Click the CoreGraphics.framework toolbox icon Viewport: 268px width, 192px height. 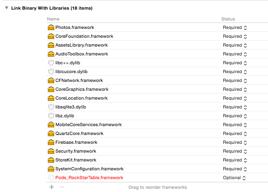pos(51,89)
